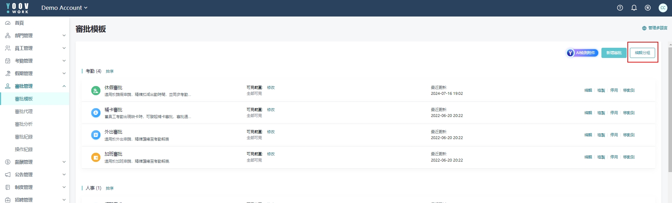The width and height of the screenshot is (672, 203).
Task: Open the notifications bell icon
Action: click(x=634, y=8)
